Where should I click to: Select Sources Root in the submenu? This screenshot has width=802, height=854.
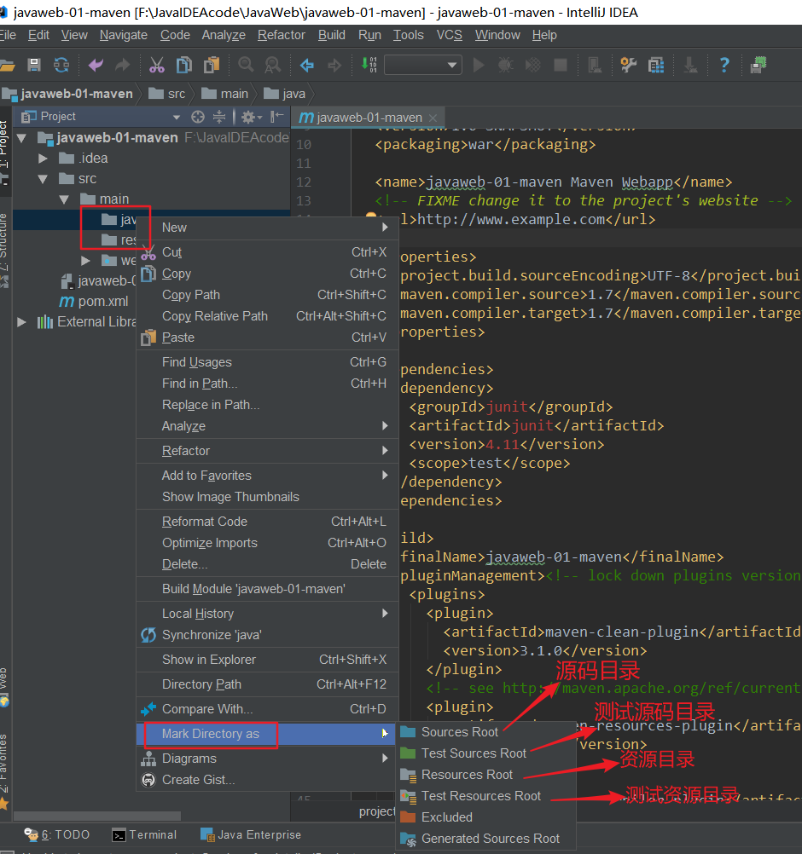(459, 732)
